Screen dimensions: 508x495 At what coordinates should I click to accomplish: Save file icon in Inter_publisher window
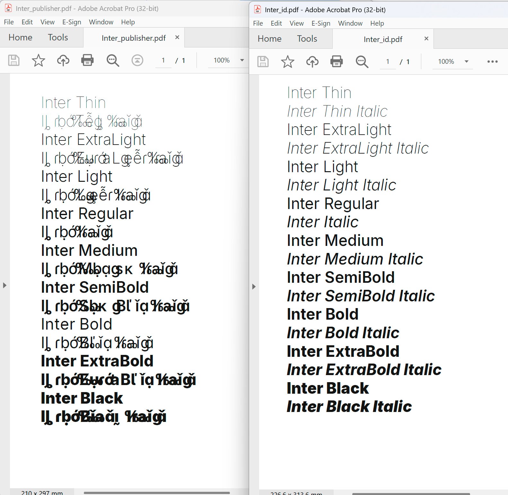(x=13, y=60)
